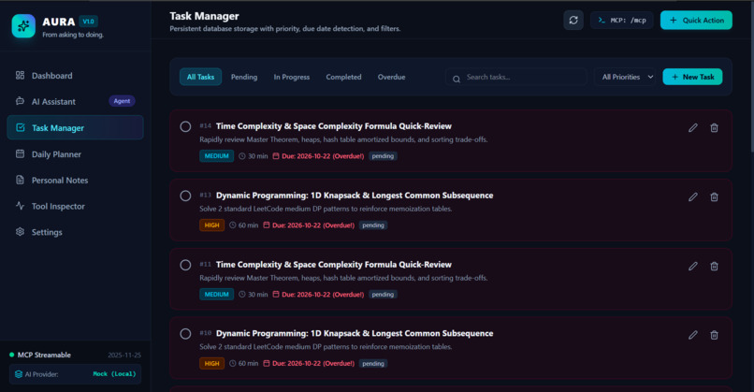Screen dimensions: 754x392
Task: Click the pending status tag on task #14
Action: (x=383, y=156)
